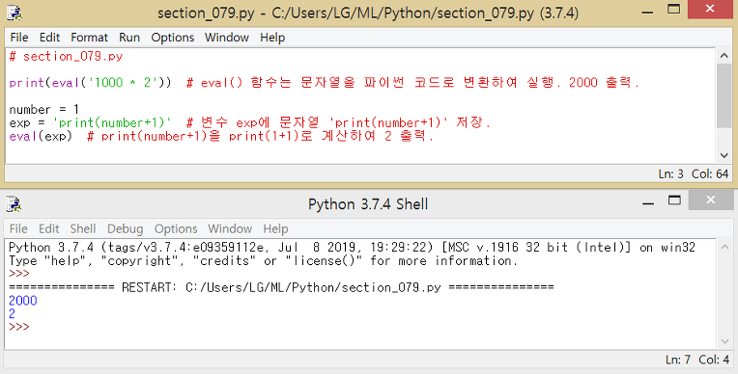Open the Run menu in the editor
This screenshot has width=738, height=374.
[x=129, y=38]
